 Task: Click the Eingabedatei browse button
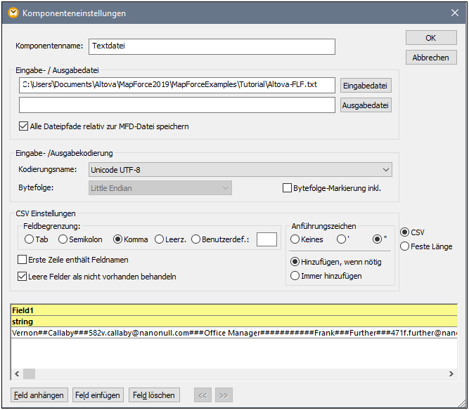[366, 85]
